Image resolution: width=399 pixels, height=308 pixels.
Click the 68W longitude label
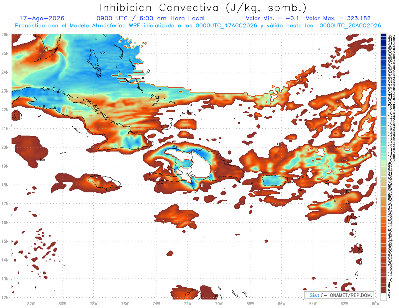click(x=250, y=303)
